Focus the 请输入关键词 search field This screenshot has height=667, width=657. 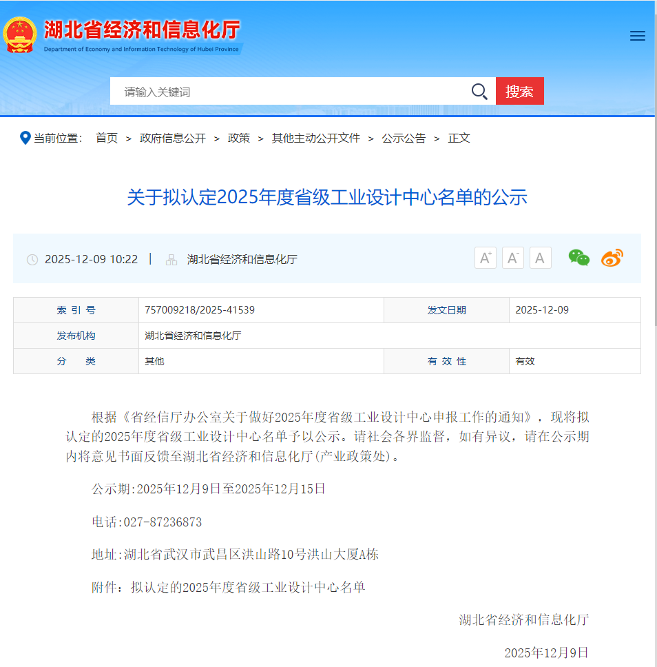pos(289,92)
